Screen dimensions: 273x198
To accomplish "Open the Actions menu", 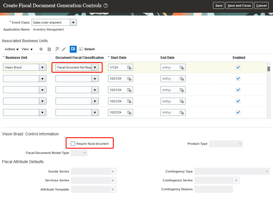I will click(11, 49).
